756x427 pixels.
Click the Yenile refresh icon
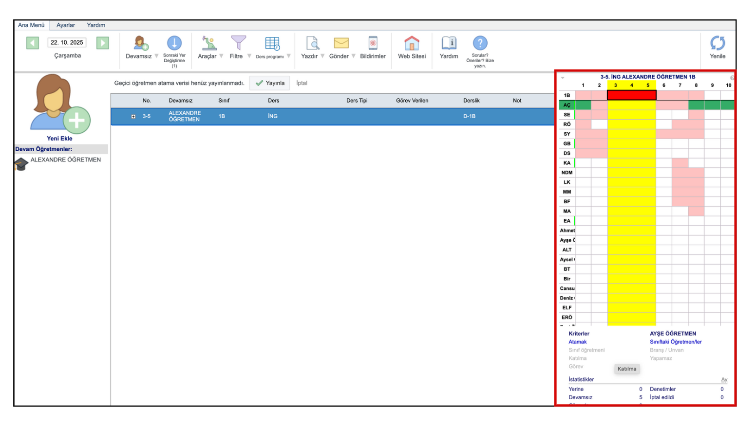(717, 43)
